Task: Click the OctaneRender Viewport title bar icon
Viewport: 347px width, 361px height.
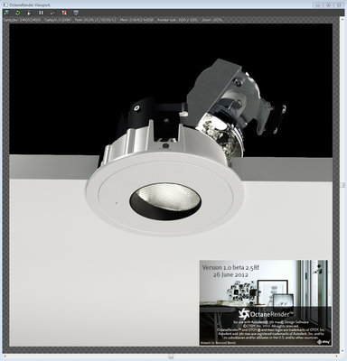Action: pos(5,5)
